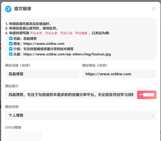Toggle the 地址 checkbox
This screenshot has width=161, height=141.
pyautogui.click(x=11, y=44)
